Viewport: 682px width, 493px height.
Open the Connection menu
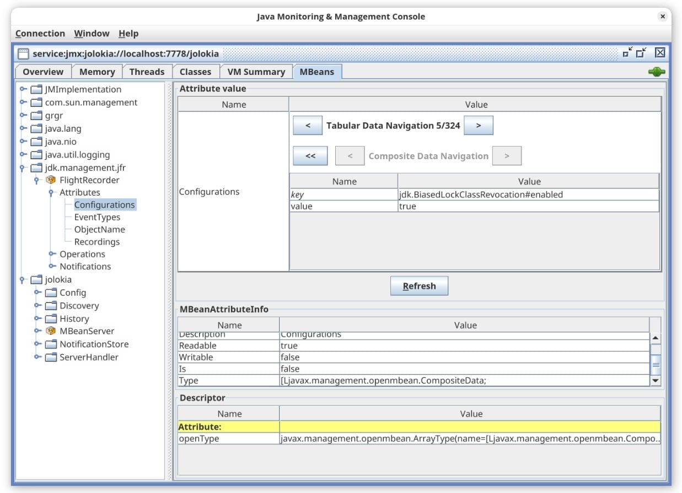point(40,34)
